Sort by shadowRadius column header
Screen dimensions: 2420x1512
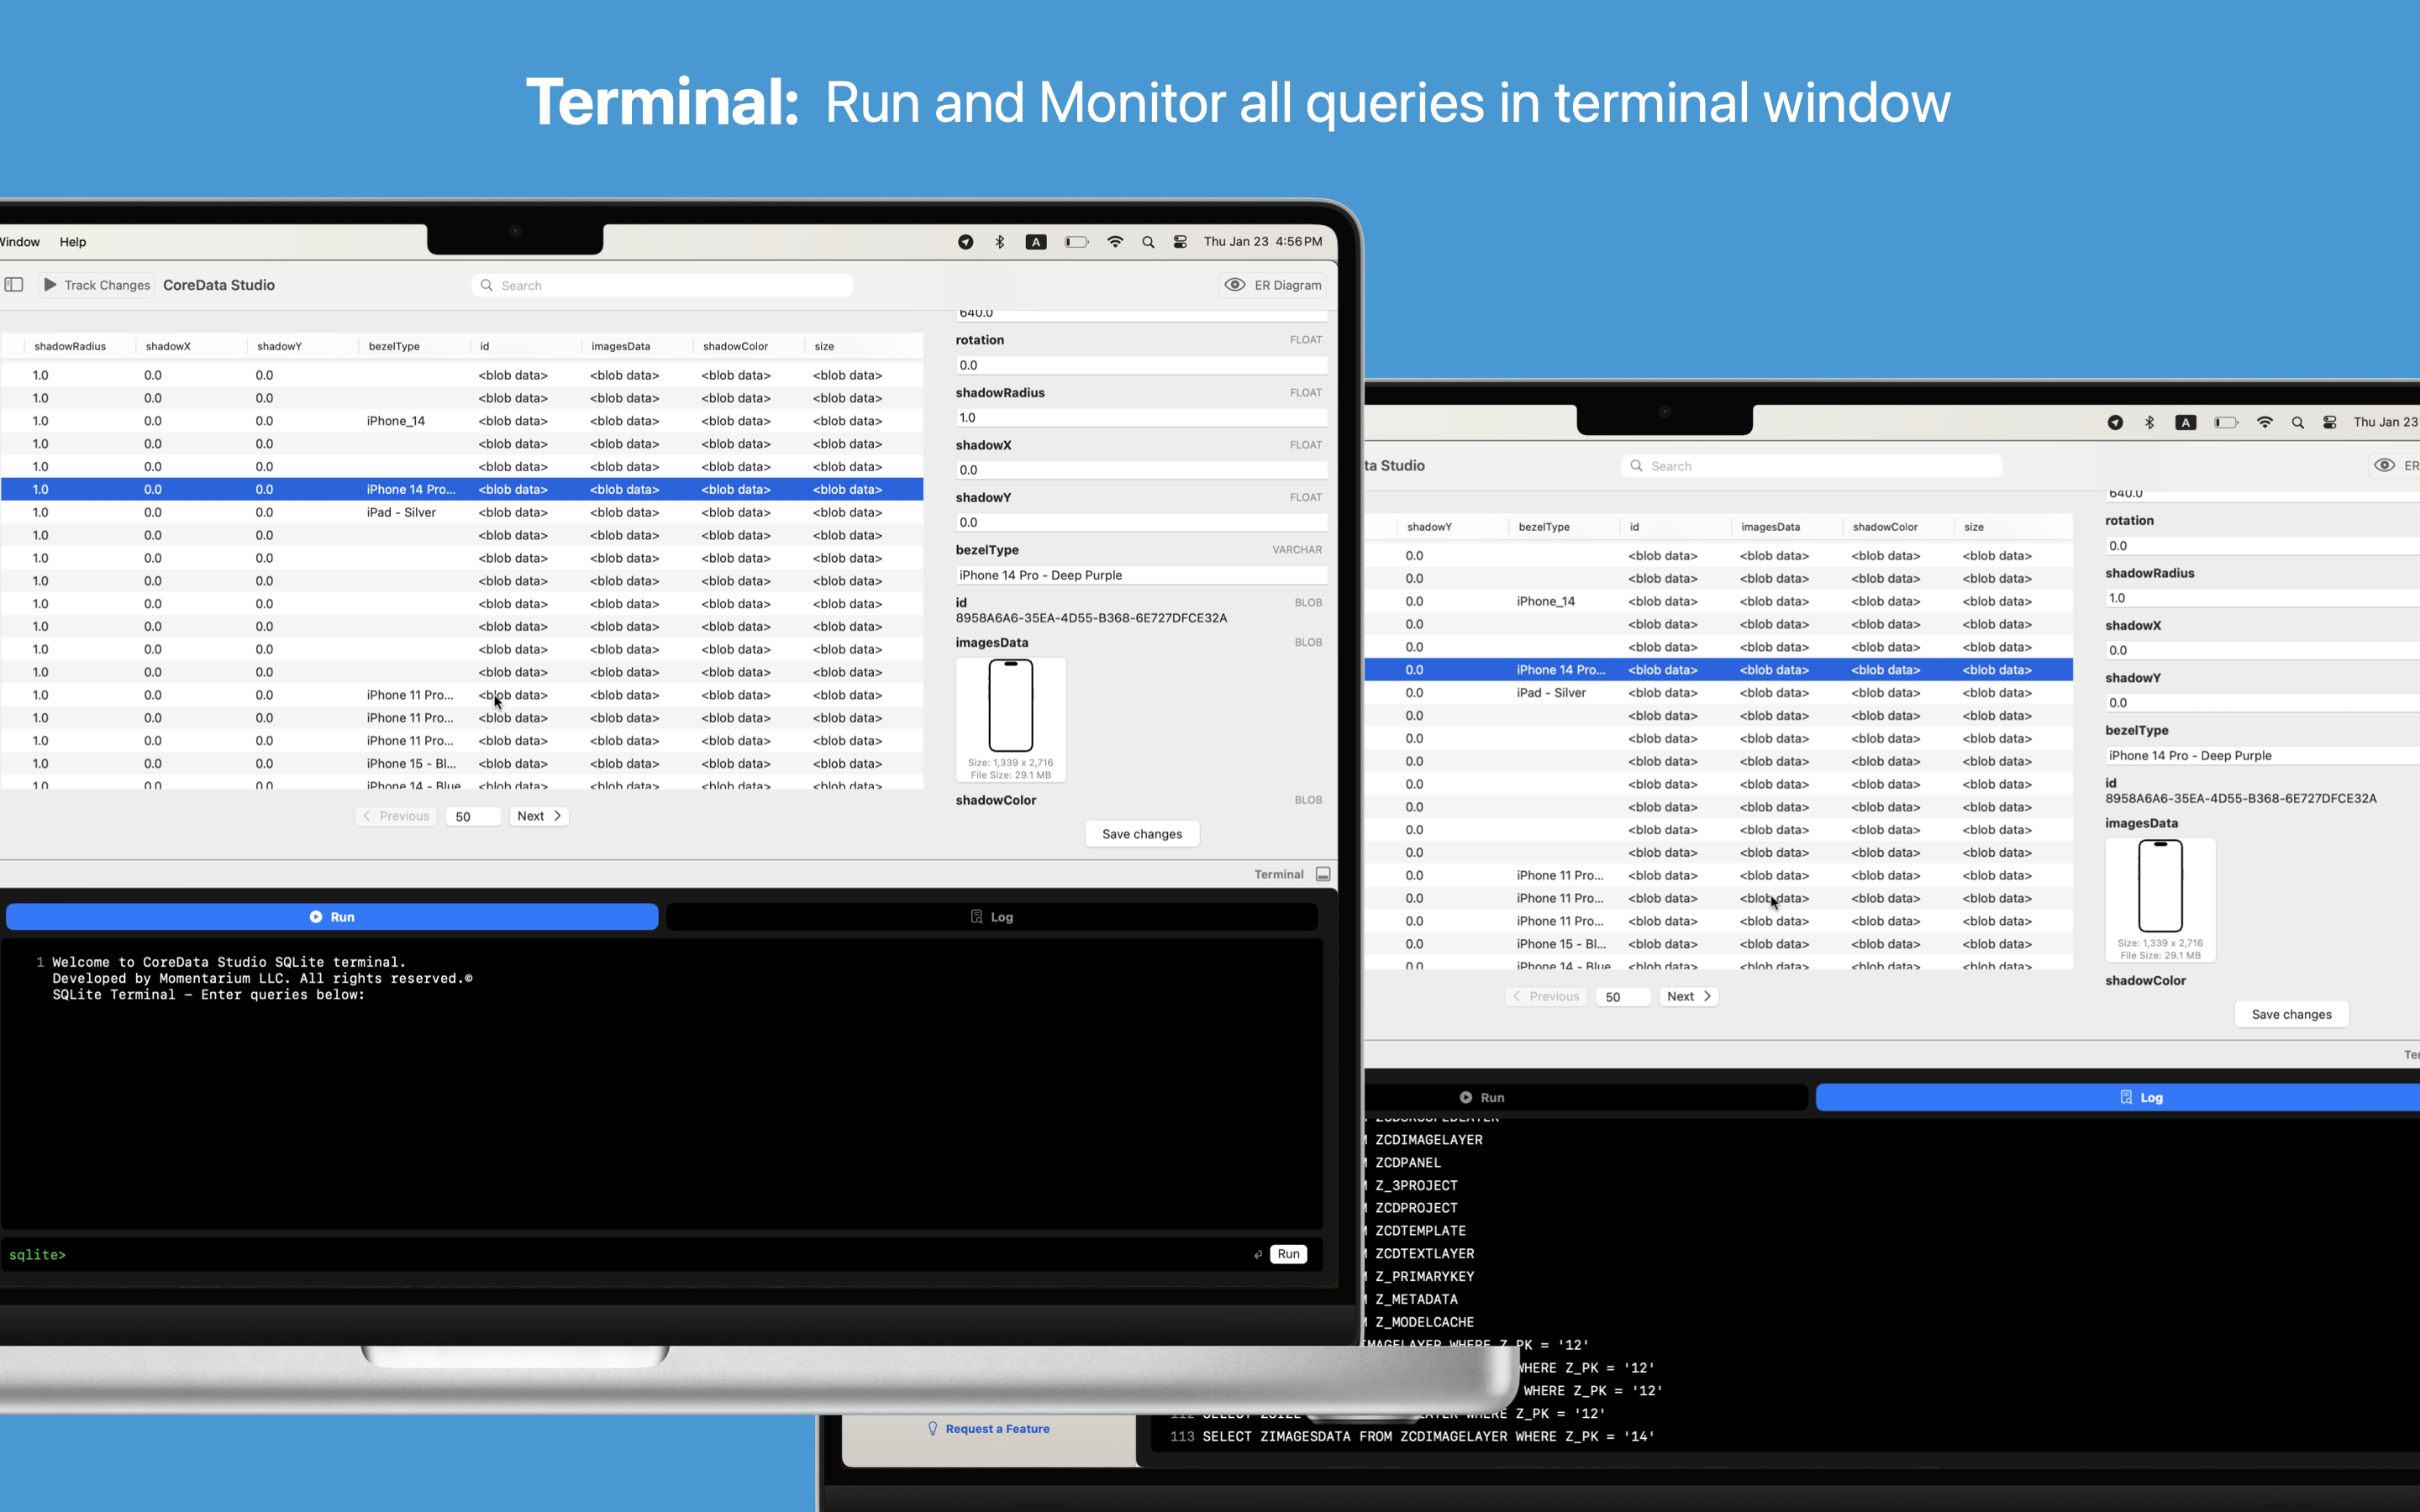point(70,346)
